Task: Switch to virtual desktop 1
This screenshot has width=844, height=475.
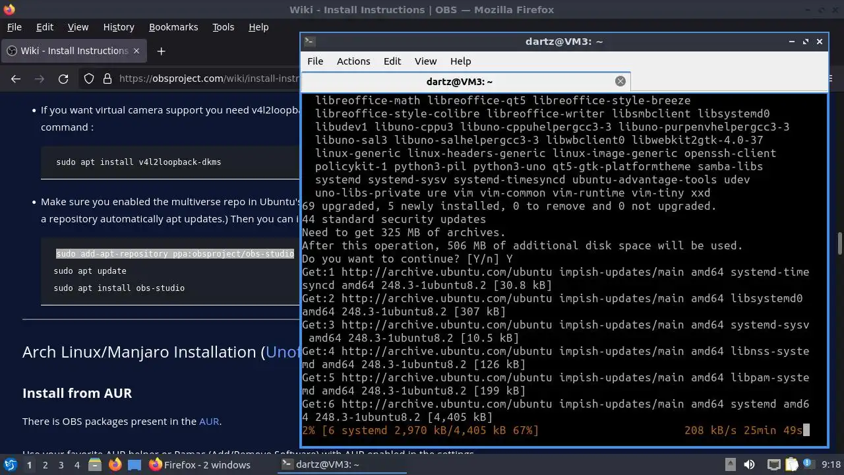Action: (x=29, y=464)
